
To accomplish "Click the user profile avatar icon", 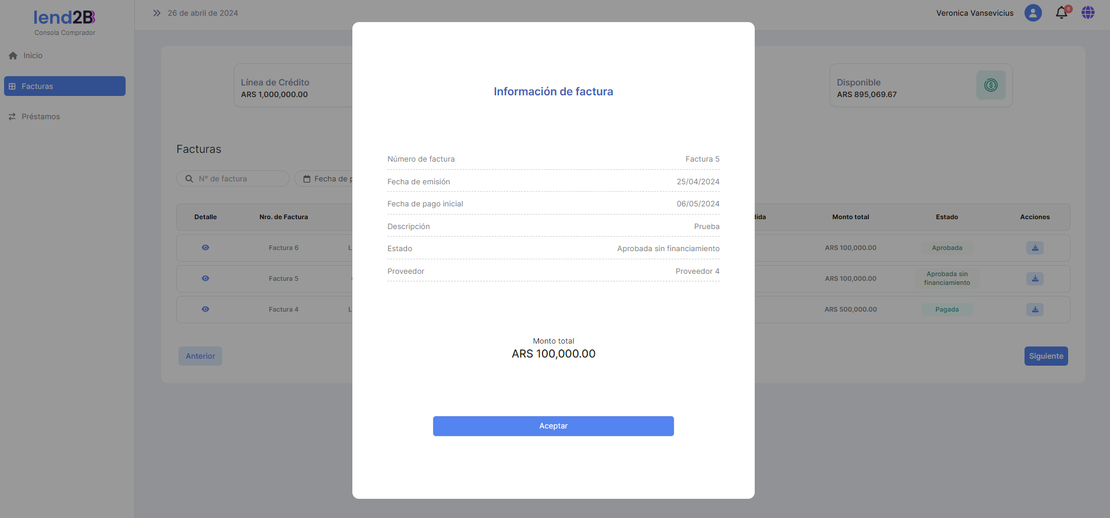I will [x=1033, y=13].
